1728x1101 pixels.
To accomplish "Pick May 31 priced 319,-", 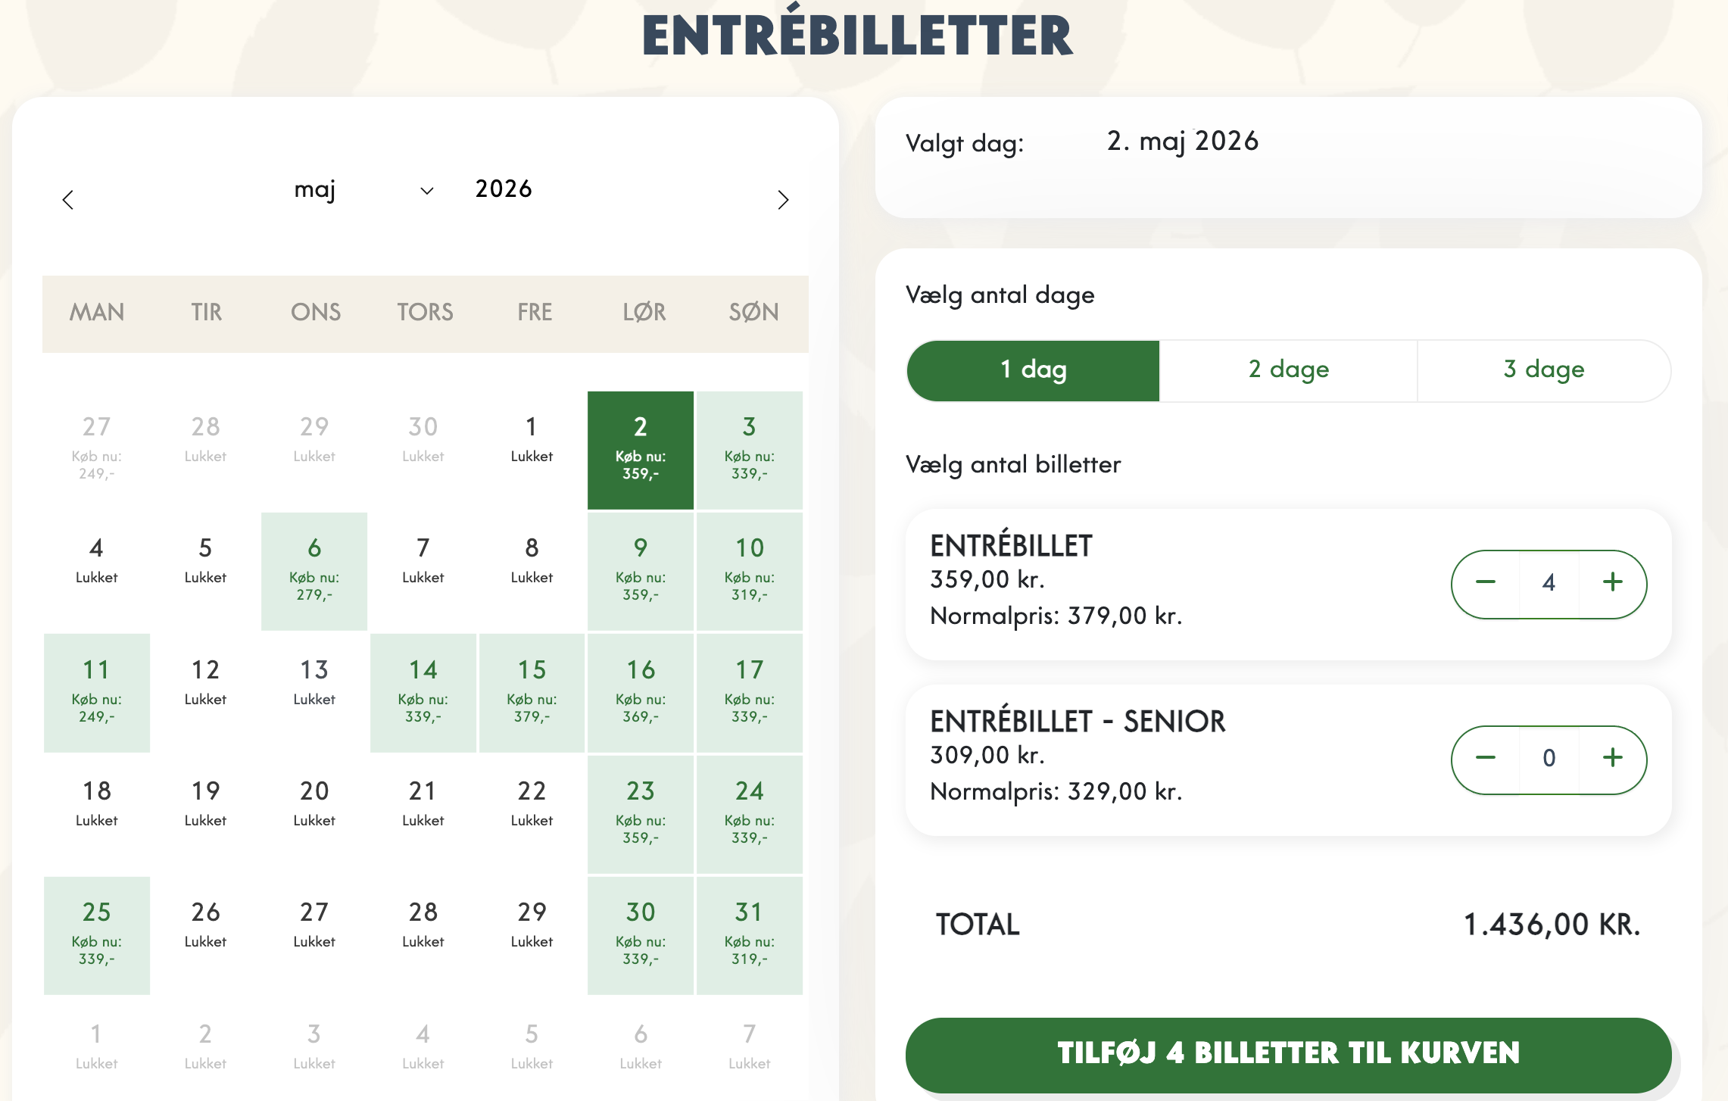I will click(x=749, y=935).
